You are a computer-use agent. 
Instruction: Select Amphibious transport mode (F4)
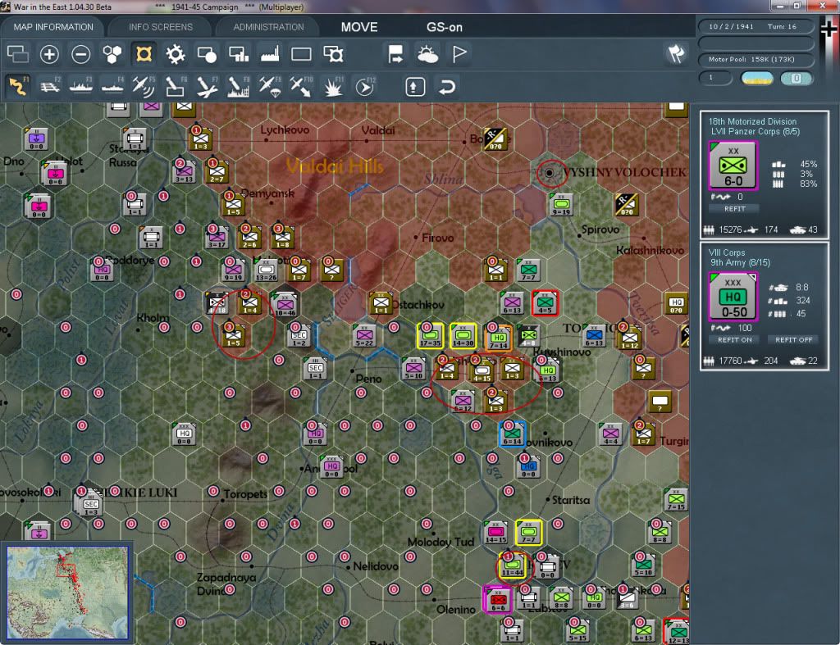(x=112, y=86)
